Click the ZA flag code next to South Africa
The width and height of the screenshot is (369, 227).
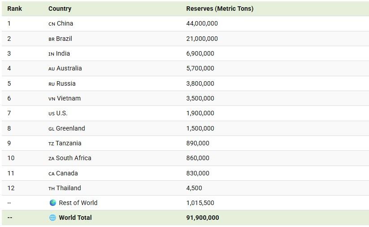tap(52, 158)
